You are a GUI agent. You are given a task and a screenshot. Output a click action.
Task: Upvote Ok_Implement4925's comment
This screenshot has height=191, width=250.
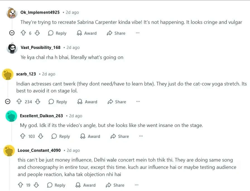pyautogui.click(x=23, y=33)
